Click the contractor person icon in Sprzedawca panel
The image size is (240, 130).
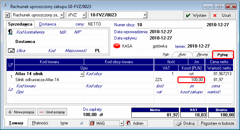coord(10,32)
